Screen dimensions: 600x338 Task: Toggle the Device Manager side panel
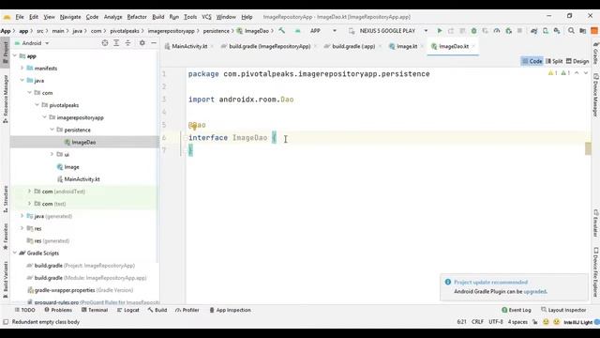point(595,95)
